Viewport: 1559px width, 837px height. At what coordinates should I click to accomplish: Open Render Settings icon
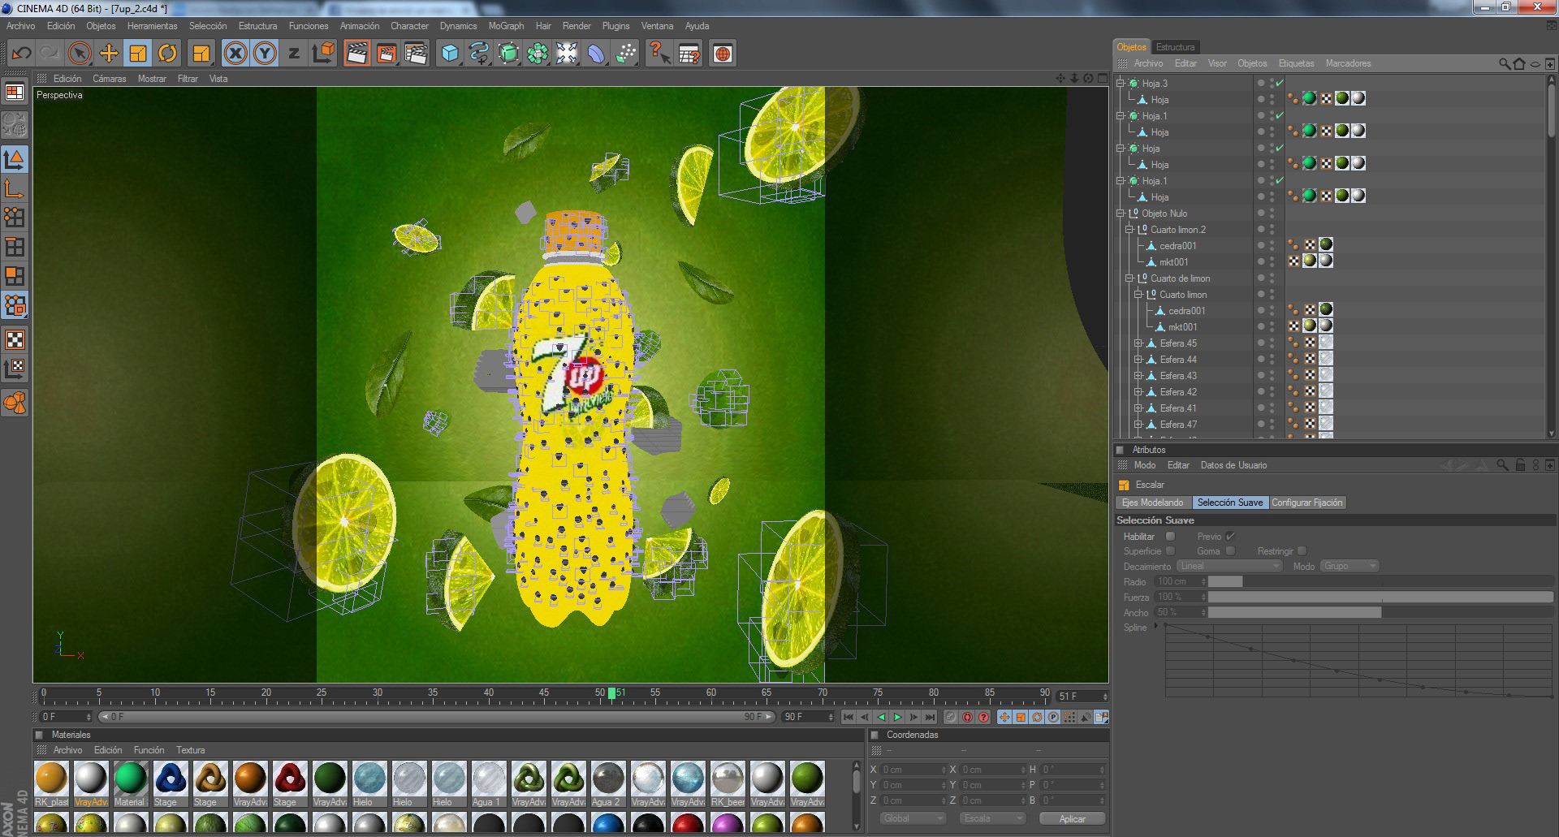(416, 54)
